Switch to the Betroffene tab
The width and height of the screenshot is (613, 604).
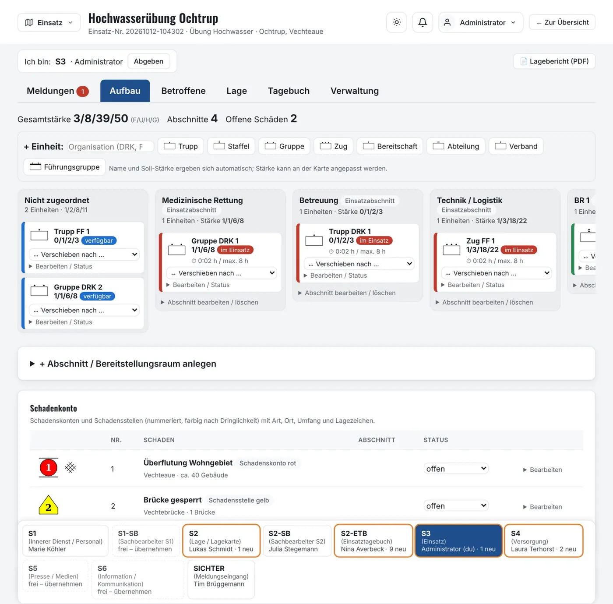(x=183, y=91)
